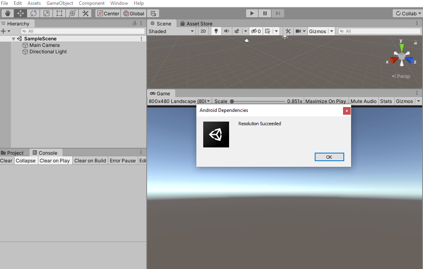Open the Shaded draw mode dropdown

tap(171, 31)
